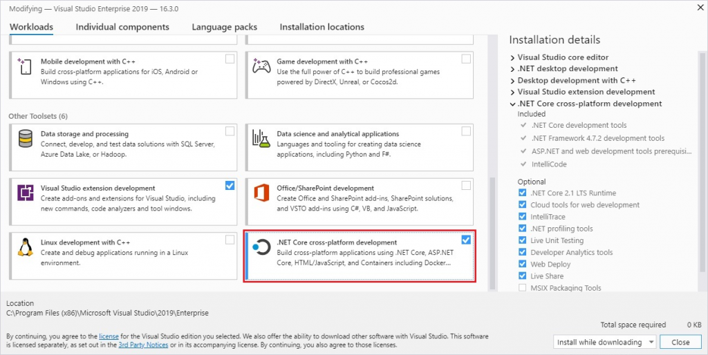
Task: Expand Visual Studio core editor details
Action: [x=512, y=58]
